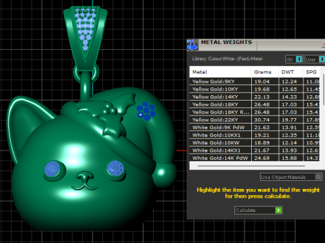The width and height of the screenshot is (325, 243).
Task: Click the blue gem cluster on hat
Action: [x=146, y=111]
